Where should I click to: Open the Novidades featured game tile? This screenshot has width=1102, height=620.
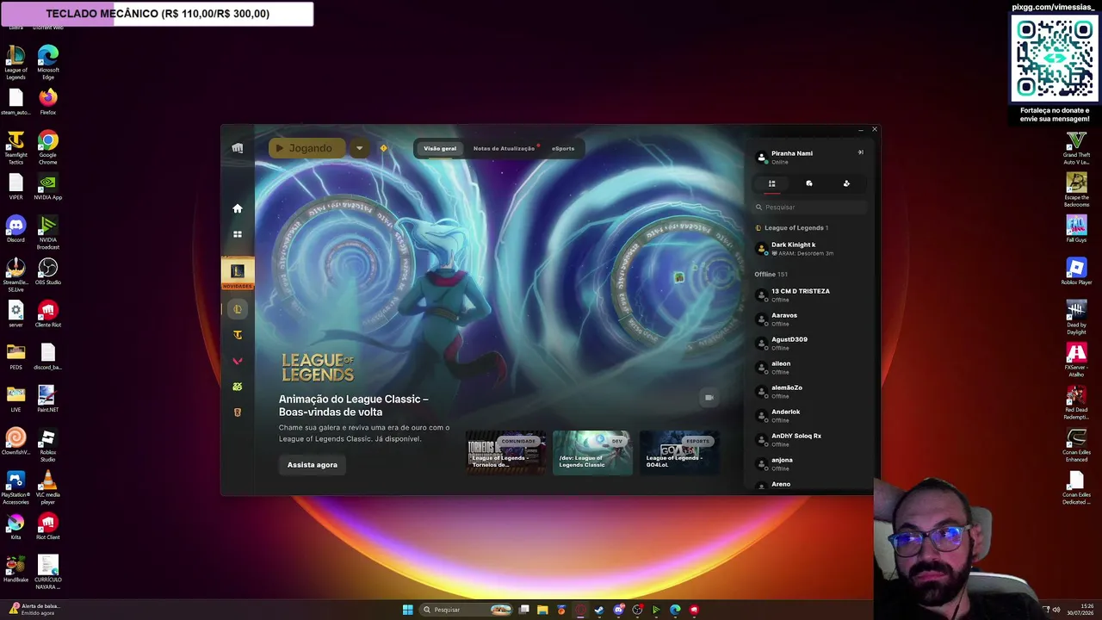point(238,275)
